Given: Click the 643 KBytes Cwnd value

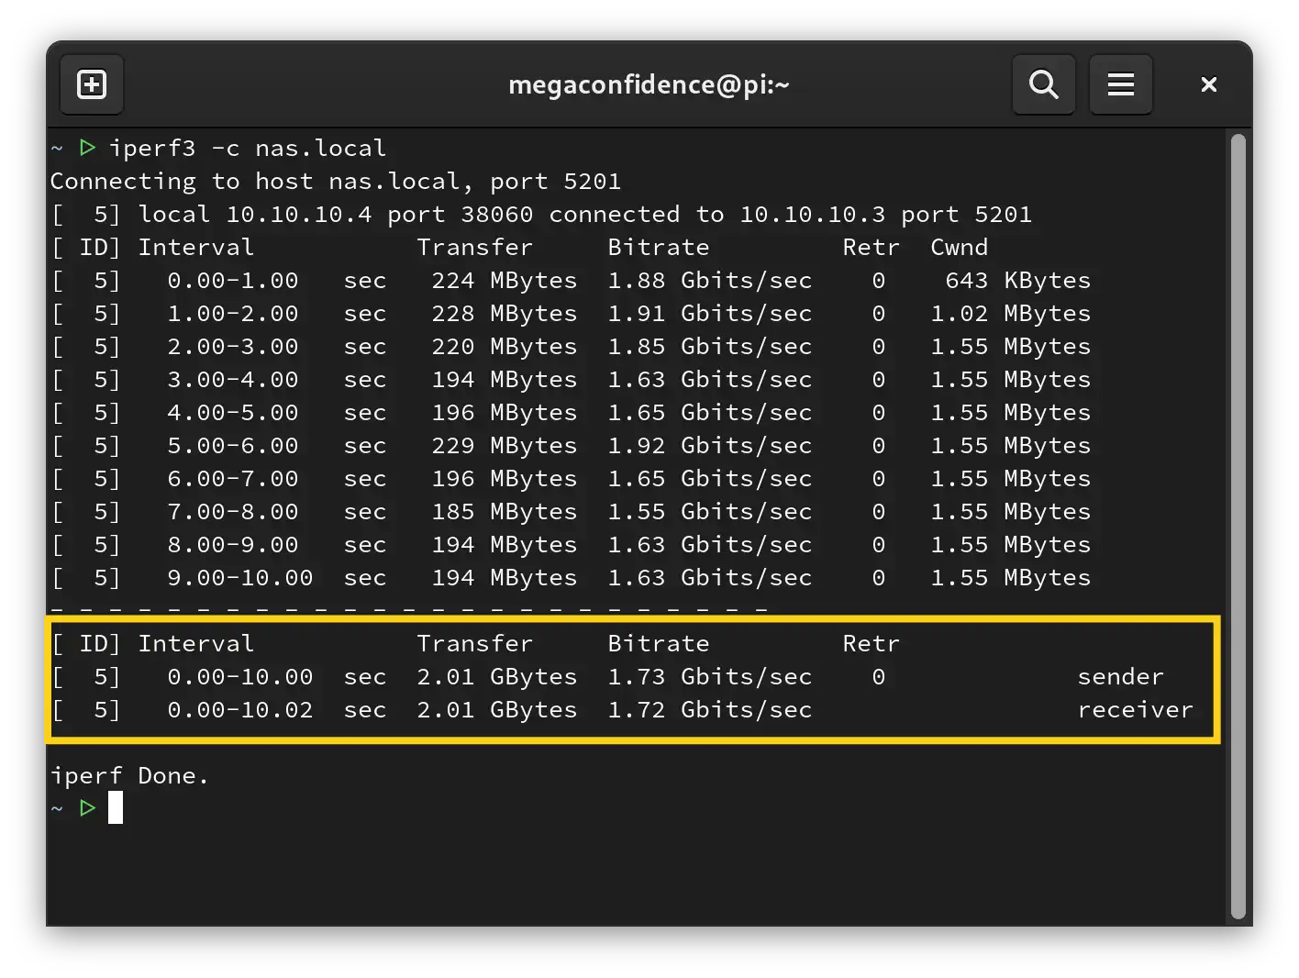Looking at the screenshot, I should [1018, 280].
